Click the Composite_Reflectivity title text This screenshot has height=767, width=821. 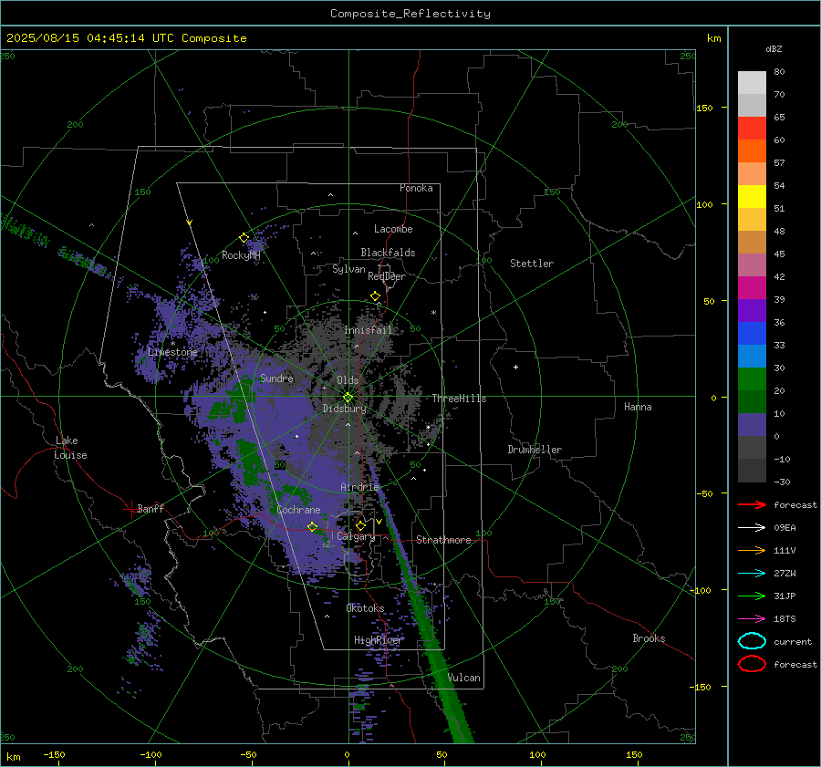point(410,14)
